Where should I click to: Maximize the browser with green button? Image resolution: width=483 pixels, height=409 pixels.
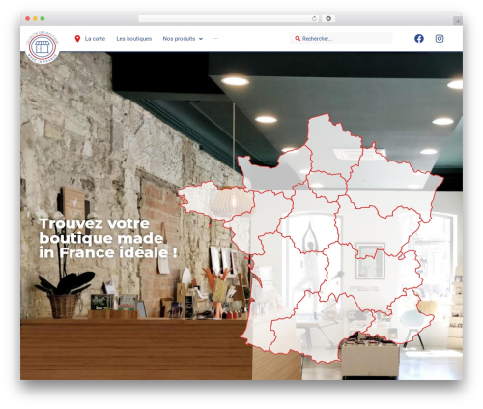[43, 18]
